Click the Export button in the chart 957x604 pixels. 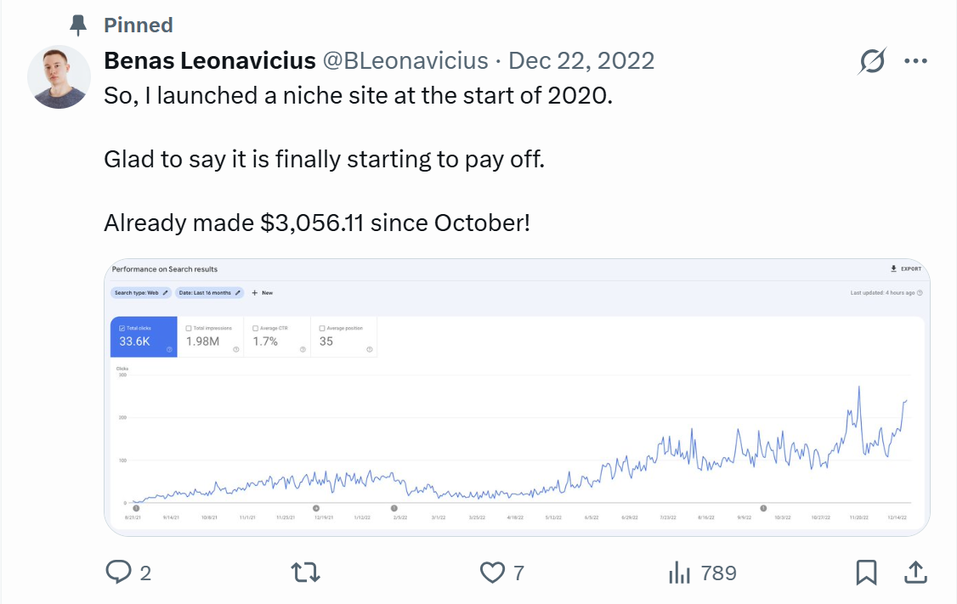click(x=906, y=269)
